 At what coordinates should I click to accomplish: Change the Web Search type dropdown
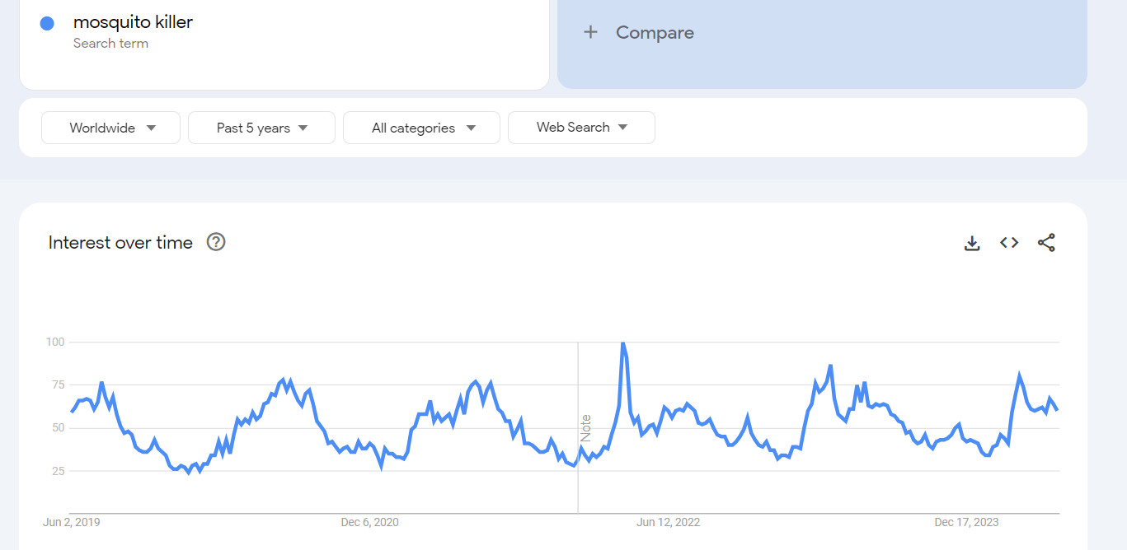pos(581,128)
